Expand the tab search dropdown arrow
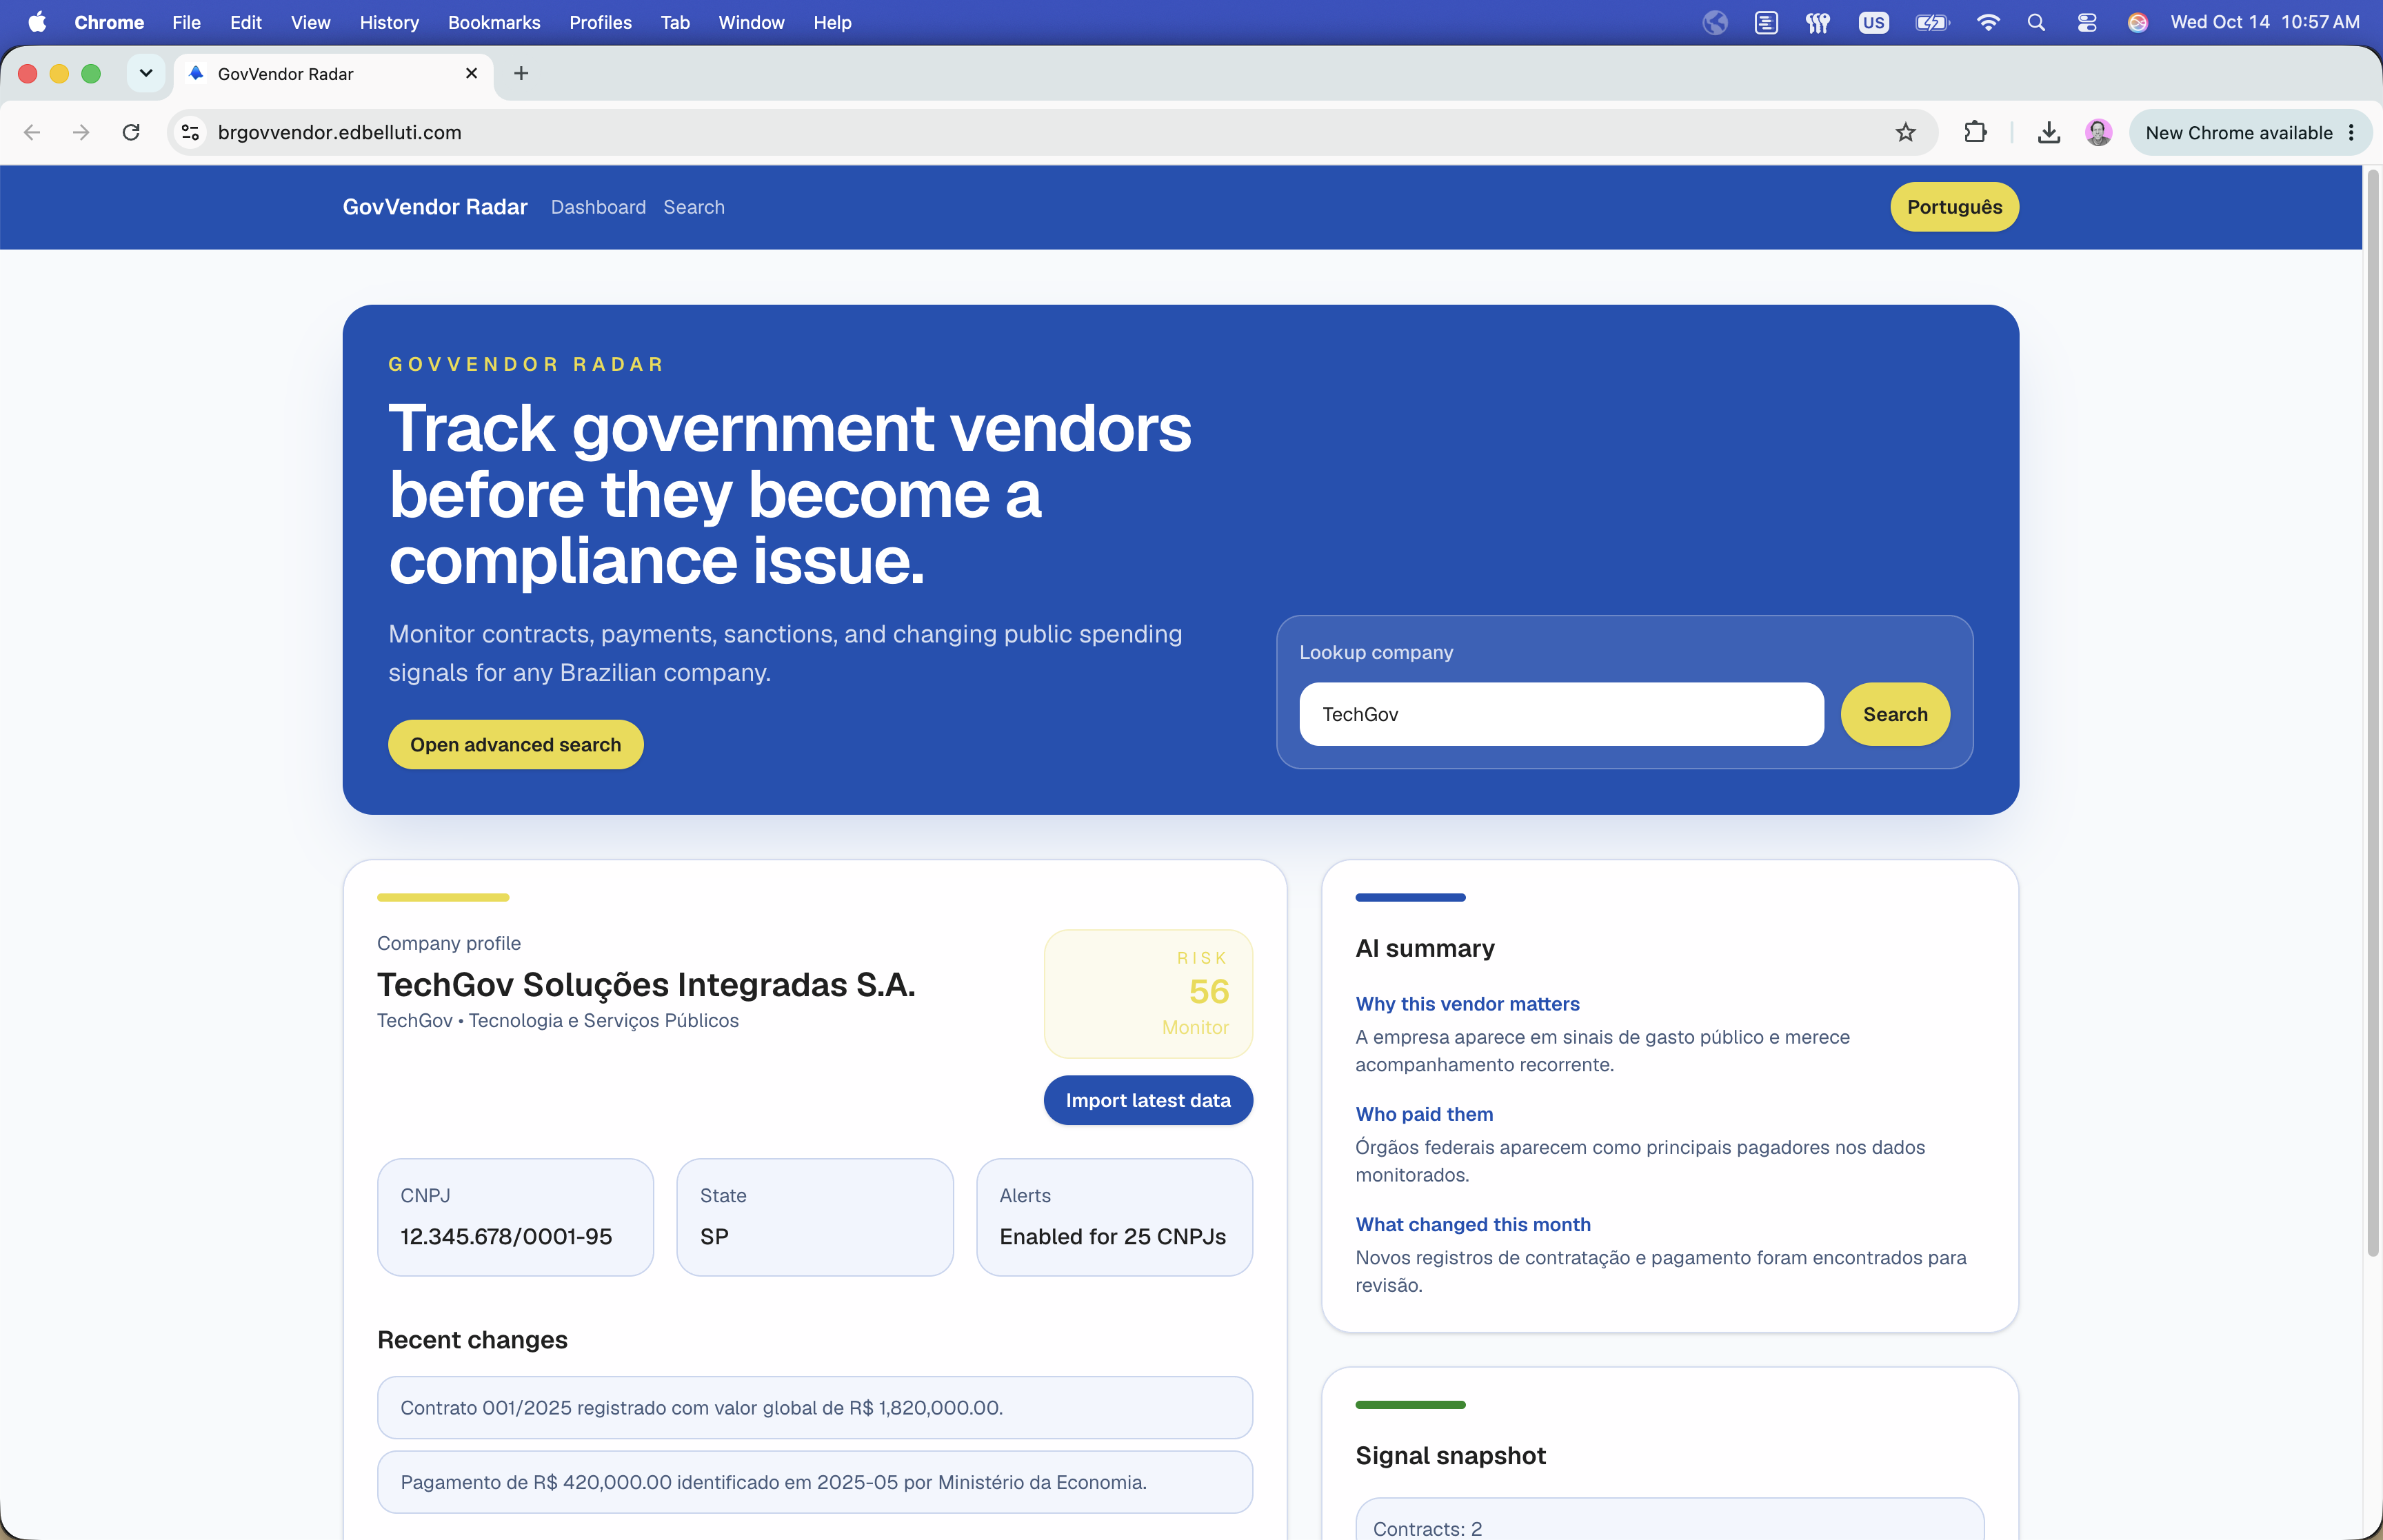2383x1540 pixels. click(x=146, y=73)
